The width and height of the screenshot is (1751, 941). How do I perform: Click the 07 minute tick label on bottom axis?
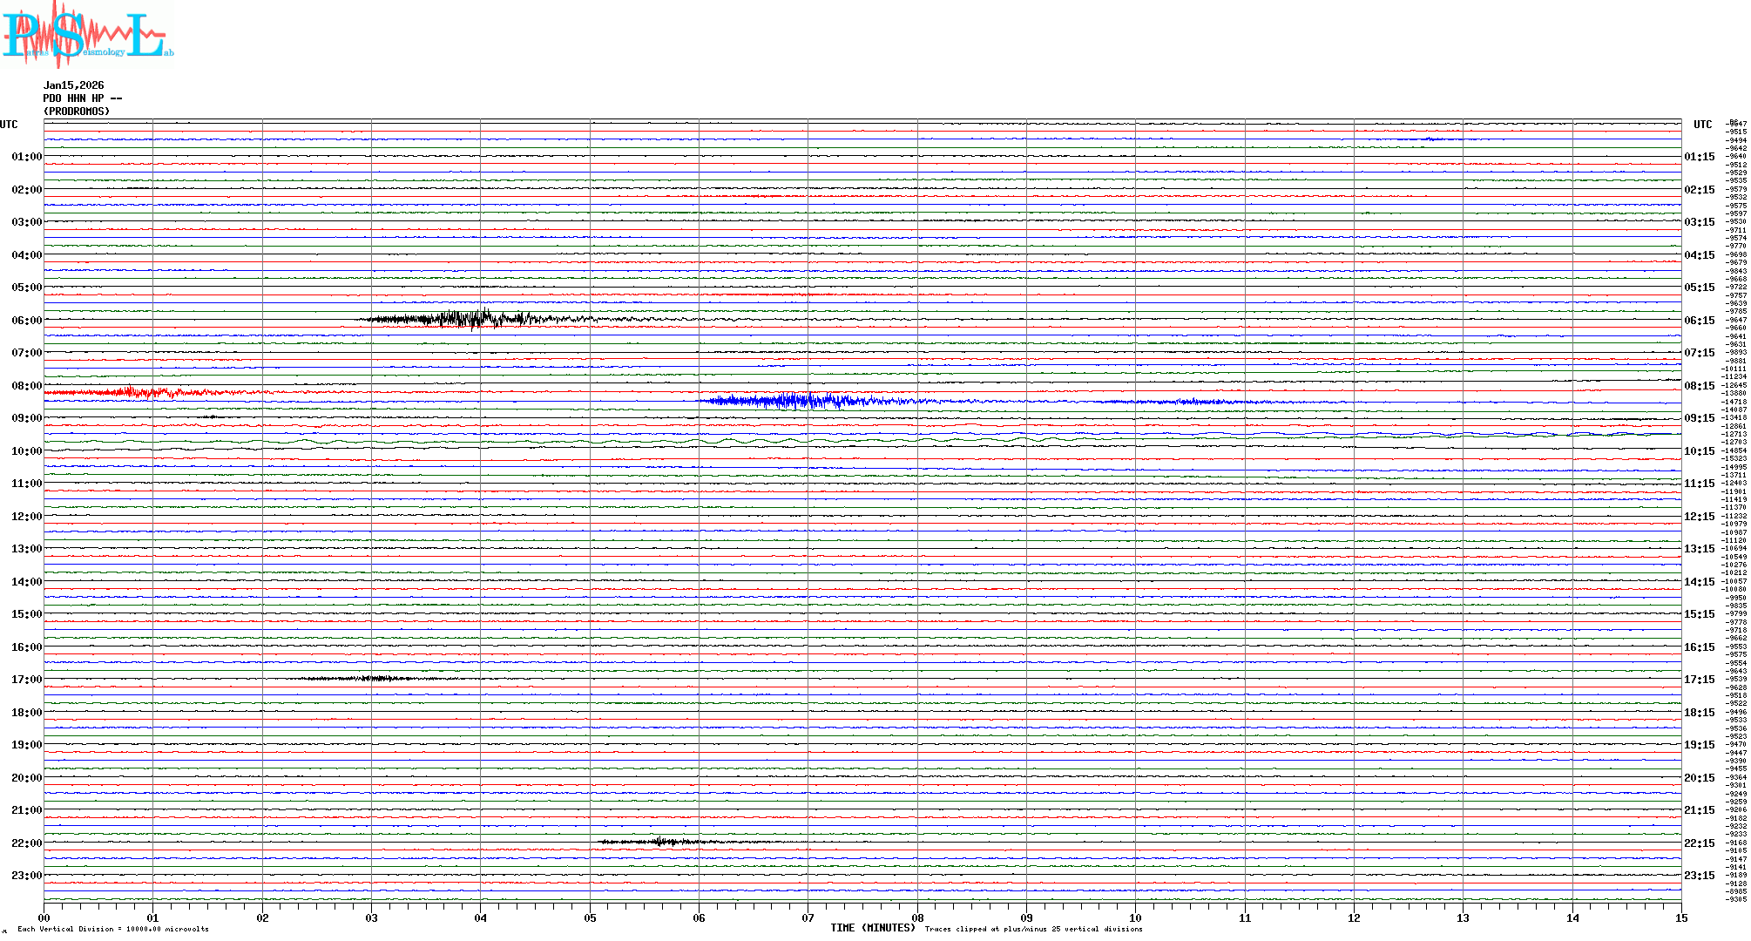click(x=808, y=918)
